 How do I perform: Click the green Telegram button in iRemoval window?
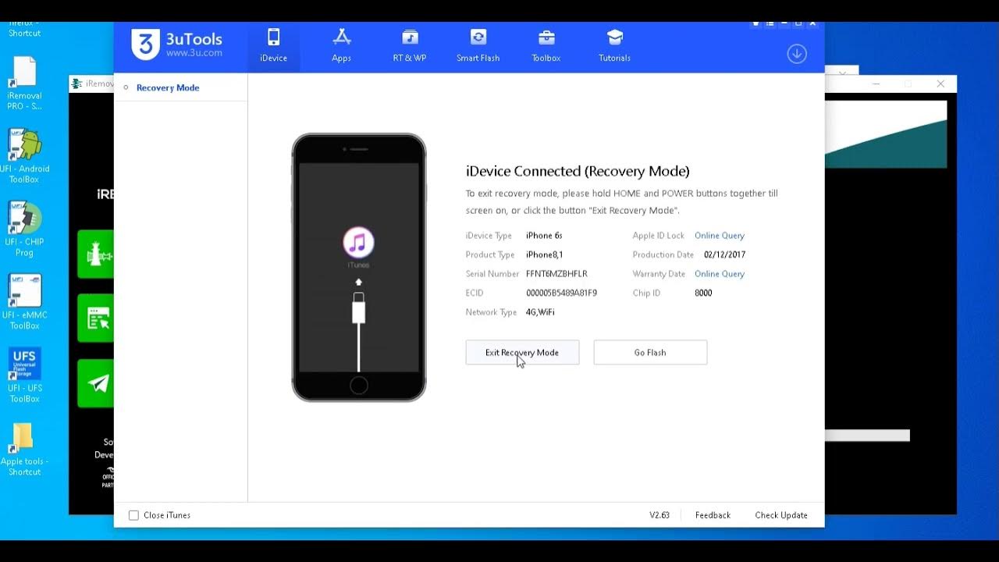[96, 383]
